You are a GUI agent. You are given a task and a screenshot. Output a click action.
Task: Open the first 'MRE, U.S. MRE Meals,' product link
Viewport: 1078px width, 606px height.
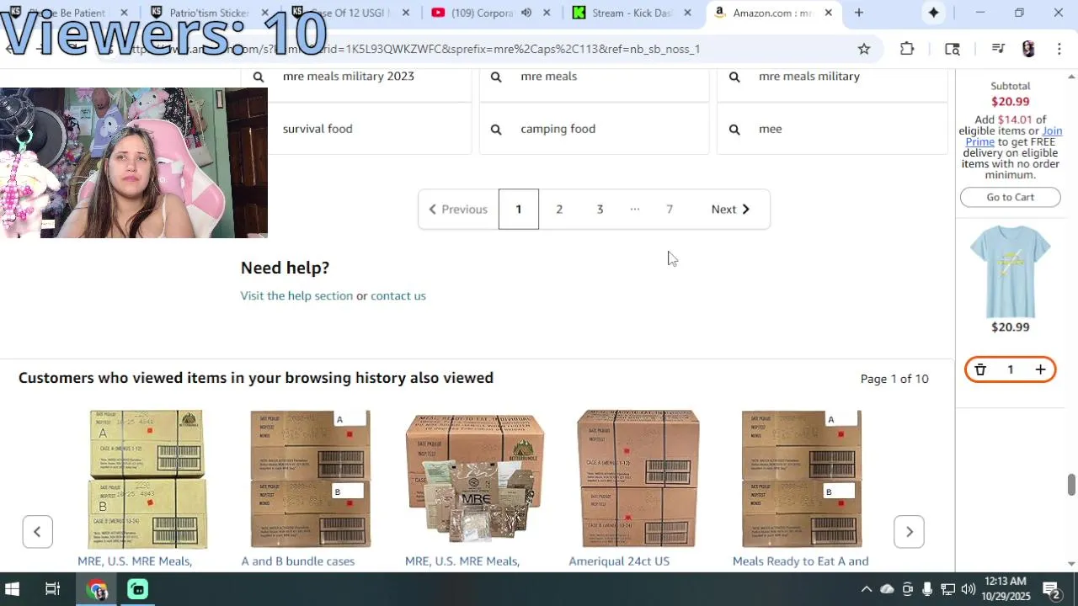[135, 561]
